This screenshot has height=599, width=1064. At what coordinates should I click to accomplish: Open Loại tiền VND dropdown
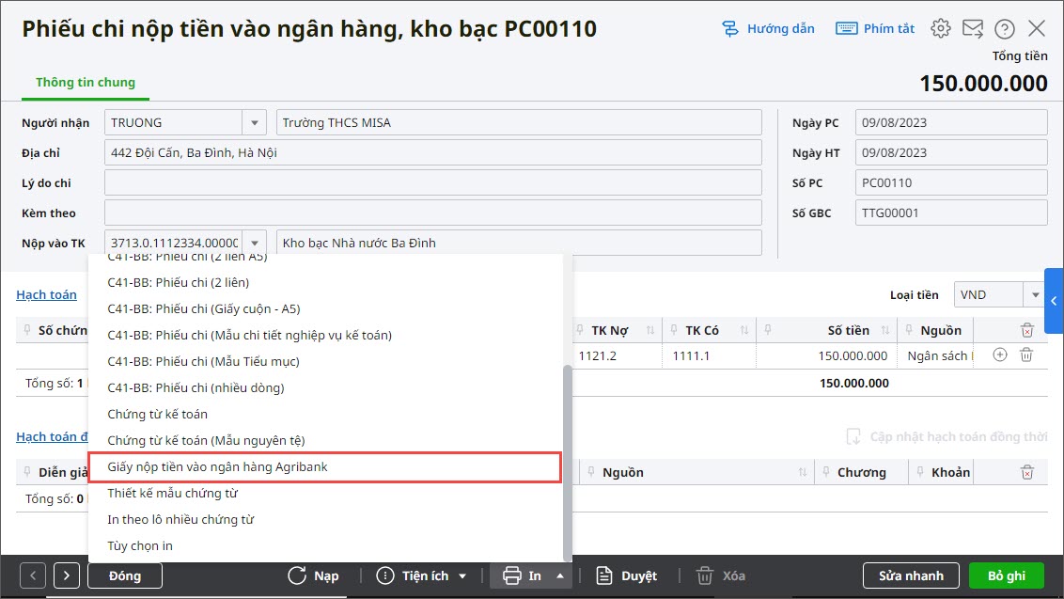(1035, 295)
